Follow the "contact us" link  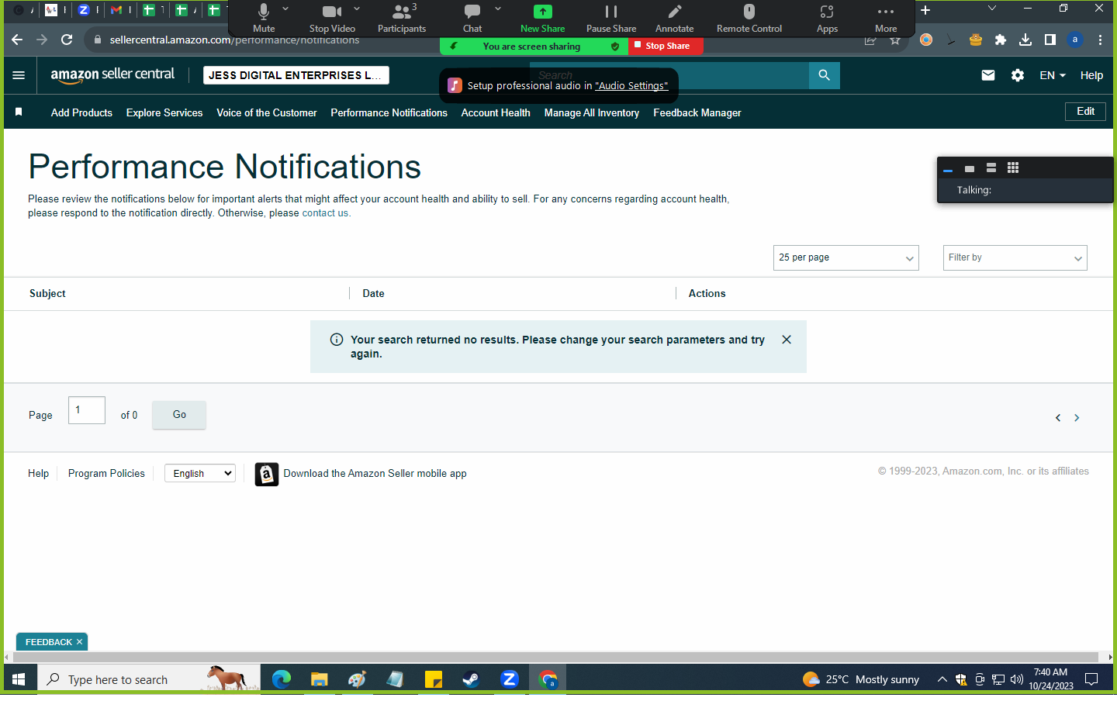[x=325, y=213]
